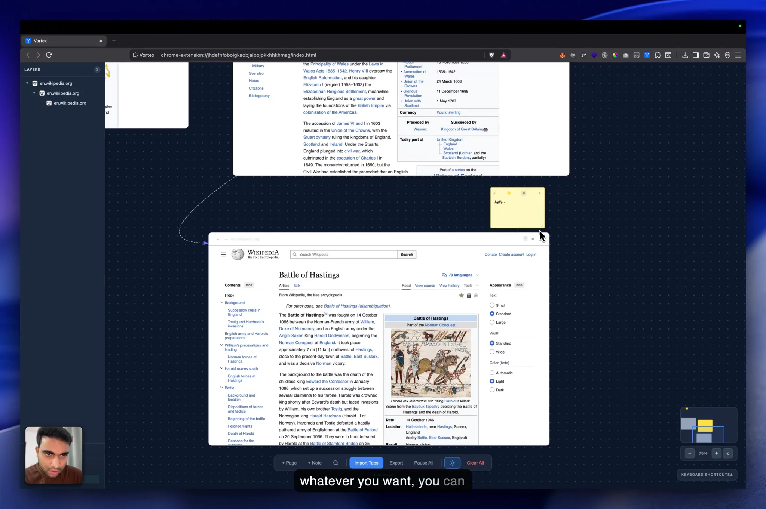
Task: Open MetaMask fox extension icon
Action: (562, 55)
